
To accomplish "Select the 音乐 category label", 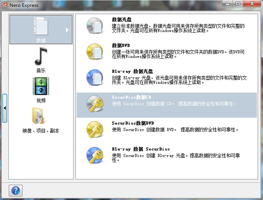I will [x=41, y=70].
